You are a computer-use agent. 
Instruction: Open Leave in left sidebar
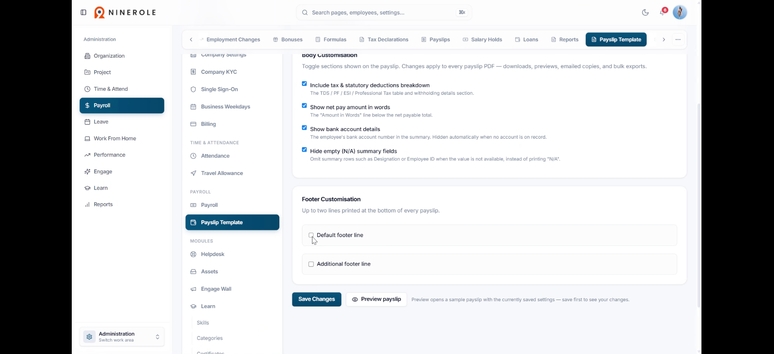(122, 122)
